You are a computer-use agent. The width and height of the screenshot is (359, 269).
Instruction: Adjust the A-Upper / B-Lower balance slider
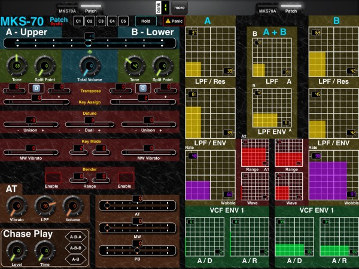point(90,43)
